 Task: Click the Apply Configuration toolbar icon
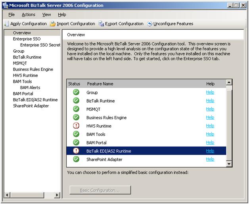7,24
